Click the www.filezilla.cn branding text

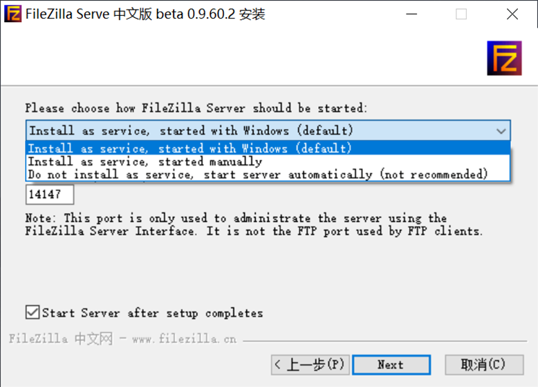point(183,339)
